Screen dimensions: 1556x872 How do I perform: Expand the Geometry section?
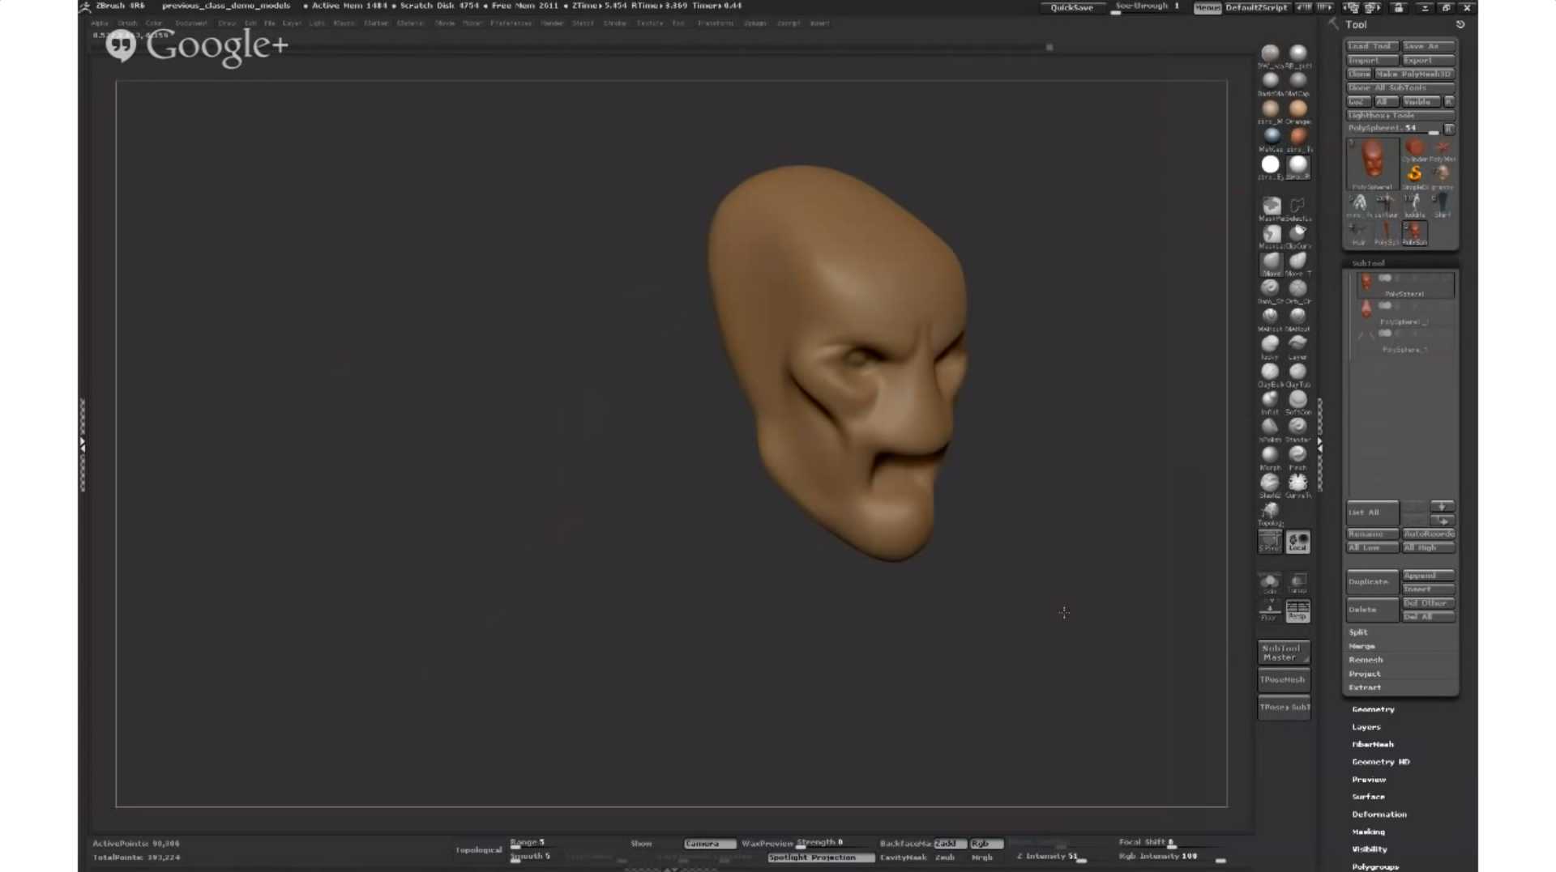click(1373, 709)
